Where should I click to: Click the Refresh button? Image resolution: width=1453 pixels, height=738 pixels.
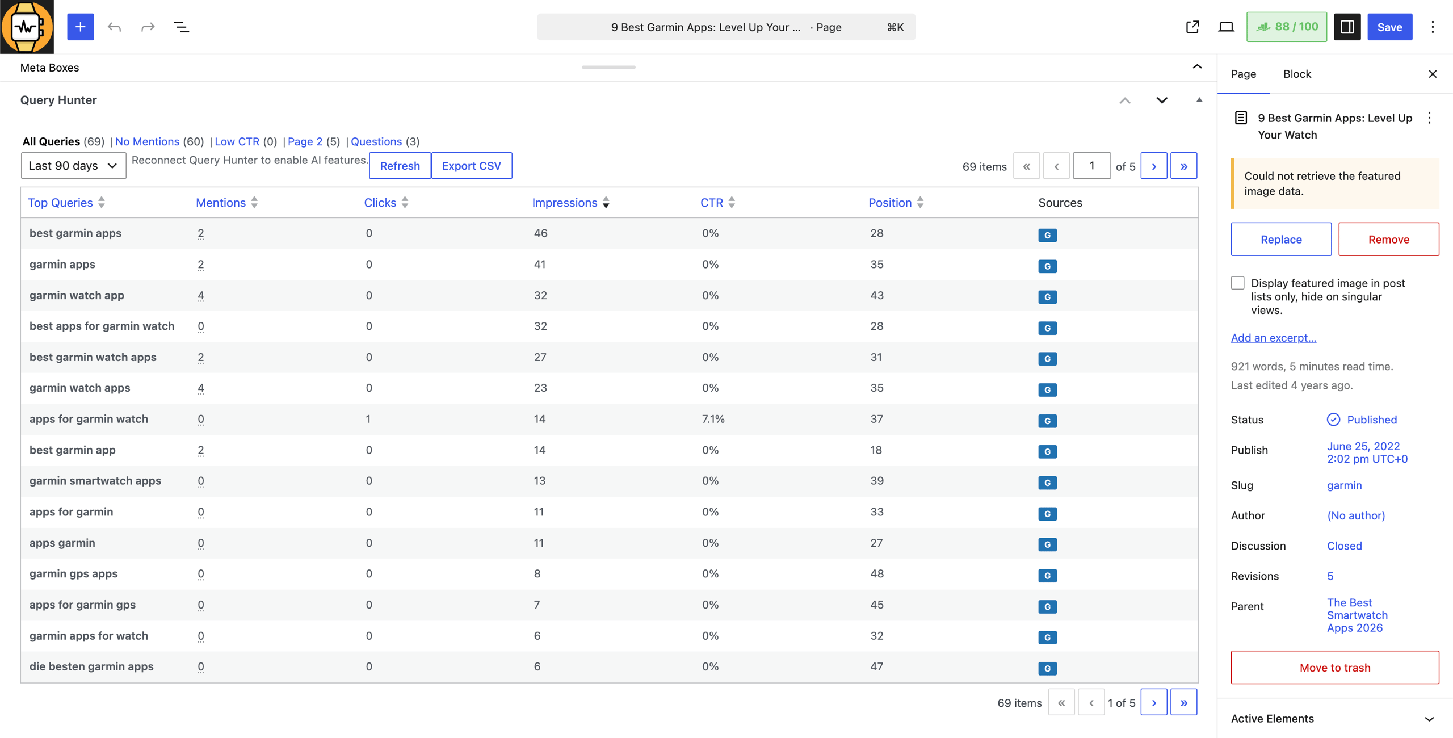(400, 166)
